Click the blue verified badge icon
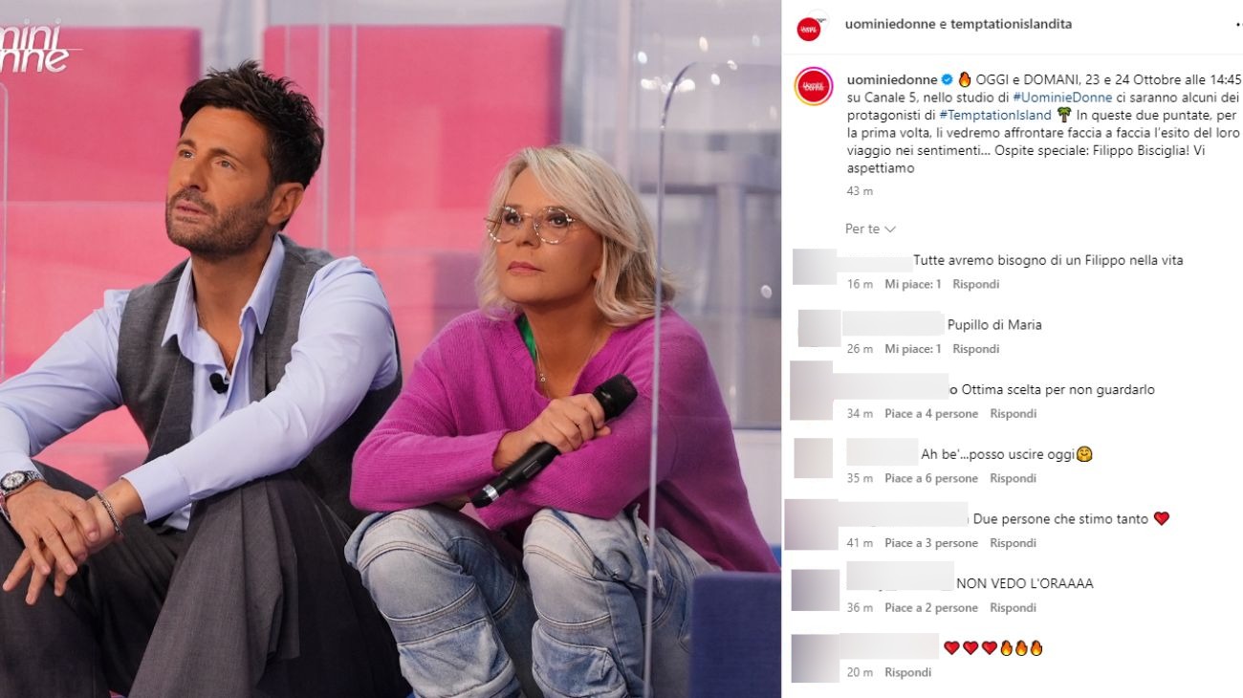The image size is (1243, 698). tap(947, 79)
